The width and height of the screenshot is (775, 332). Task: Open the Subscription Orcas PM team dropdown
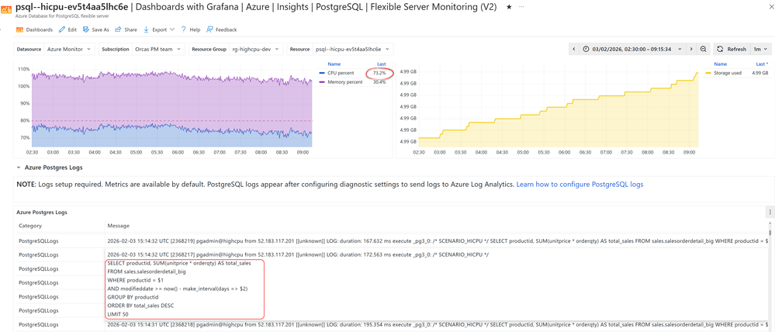(158, 50)
